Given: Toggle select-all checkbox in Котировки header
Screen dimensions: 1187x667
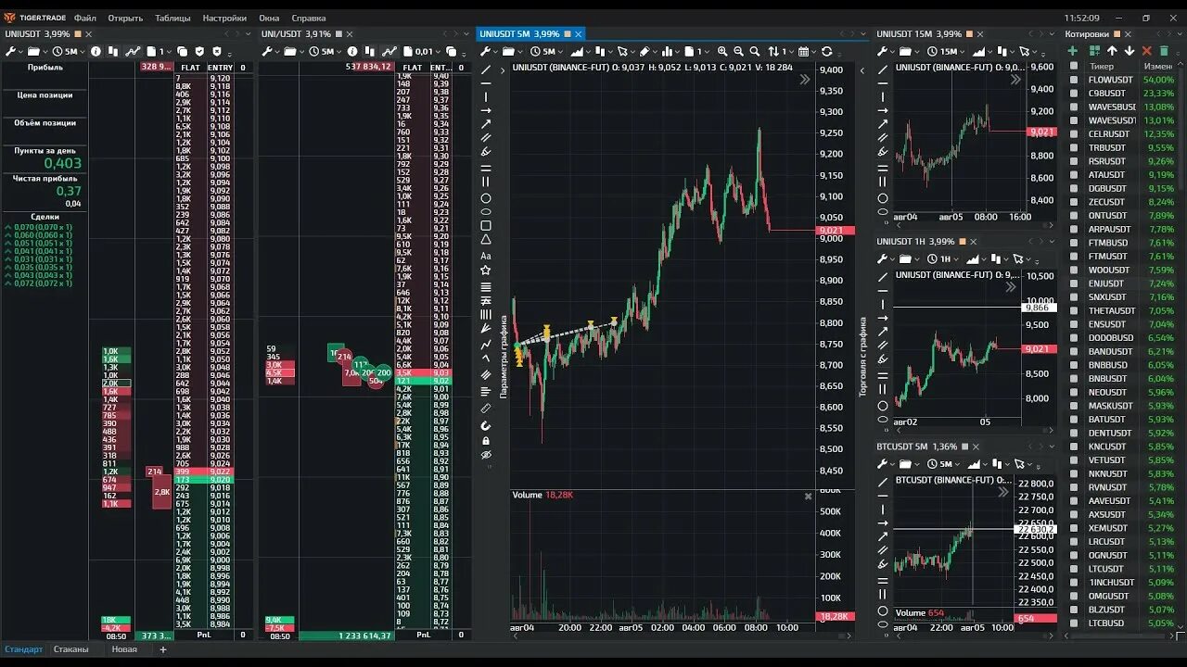Looking at the screenshot, I should tap(1074, 67).
